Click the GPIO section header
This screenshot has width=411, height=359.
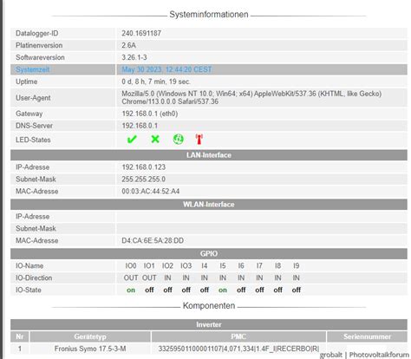209,253
